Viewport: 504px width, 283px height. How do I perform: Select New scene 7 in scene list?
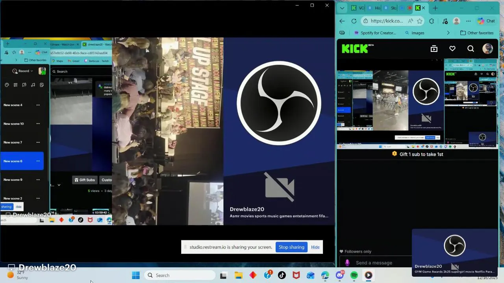coord(13,142)
